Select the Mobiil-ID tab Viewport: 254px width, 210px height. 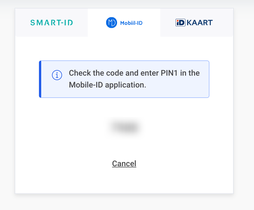124,23
